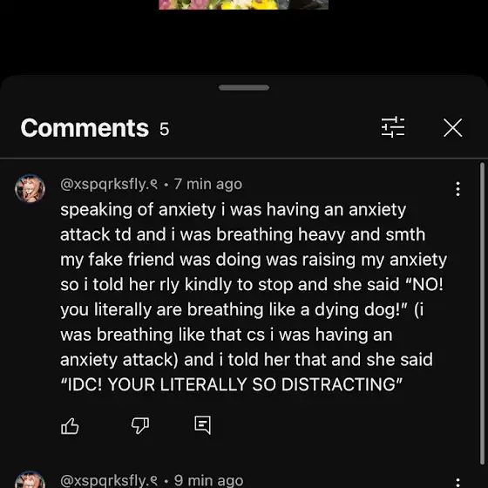488x488 pixels.
Task: Open @xspqrksfly profile from the 9 min ago comment
Action: tap(109, 480)
